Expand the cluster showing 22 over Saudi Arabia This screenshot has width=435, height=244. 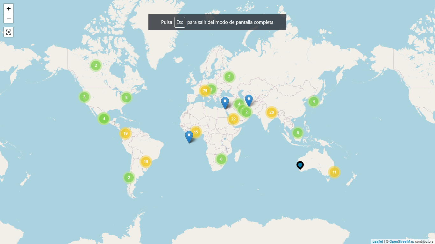point(233,119)
